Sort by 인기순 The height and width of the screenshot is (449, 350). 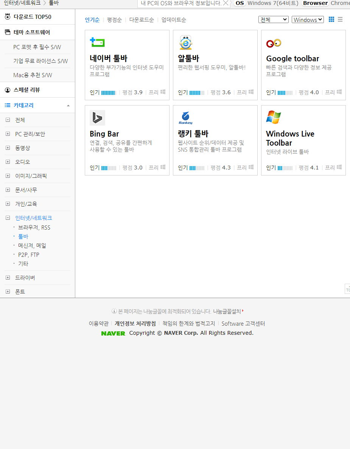[x=92, y=20]
